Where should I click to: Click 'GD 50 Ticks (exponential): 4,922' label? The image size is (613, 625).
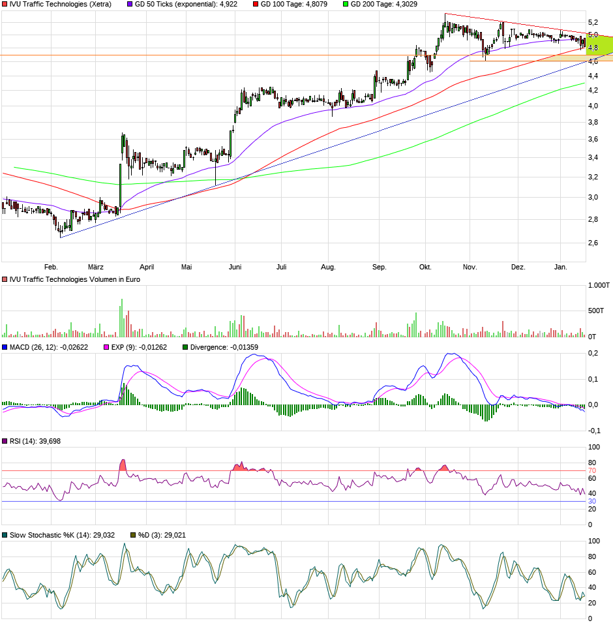(x=186, y=5)
